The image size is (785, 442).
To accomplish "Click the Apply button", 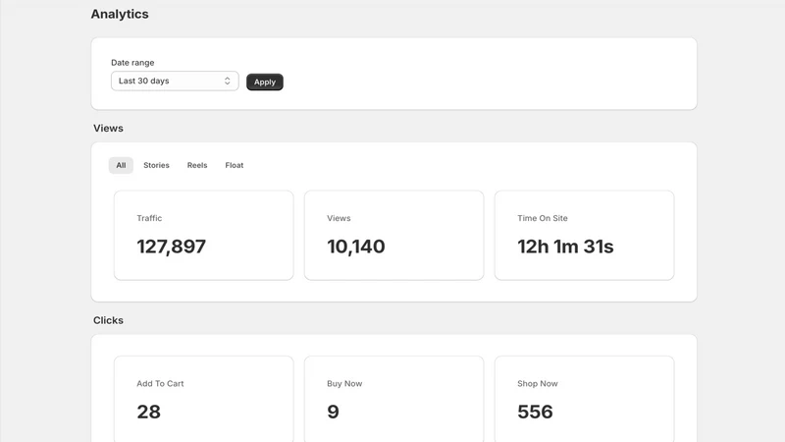I will (x=265, y=82).
